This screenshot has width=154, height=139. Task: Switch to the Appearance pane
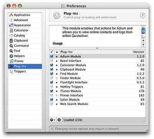(25, 25)
